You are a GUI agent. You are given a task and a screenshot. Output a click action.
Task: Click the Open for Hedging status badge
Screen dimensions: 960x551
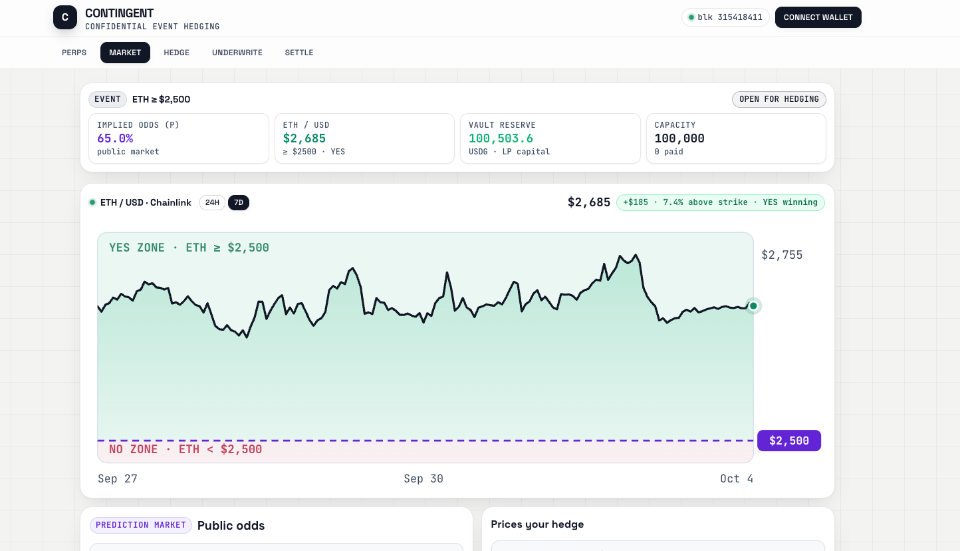(779, 99)
